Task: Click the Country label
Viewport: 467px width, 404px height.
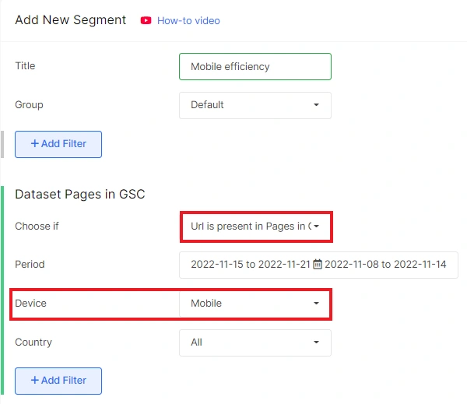Action: tap(33, 342)
